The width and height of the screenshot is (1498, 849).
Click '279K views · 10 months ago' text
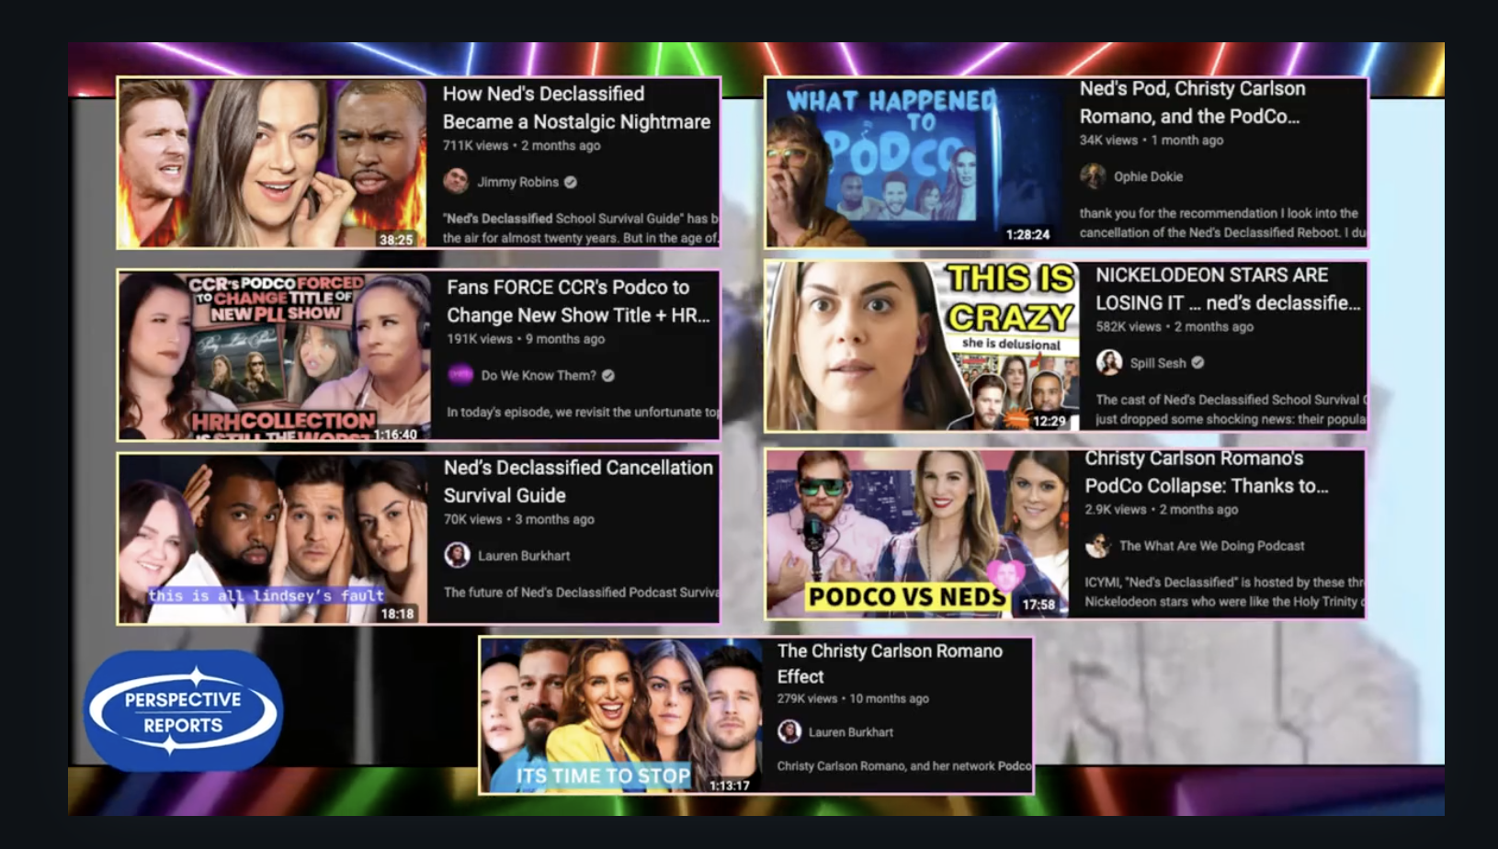click(x=853, y=698)
